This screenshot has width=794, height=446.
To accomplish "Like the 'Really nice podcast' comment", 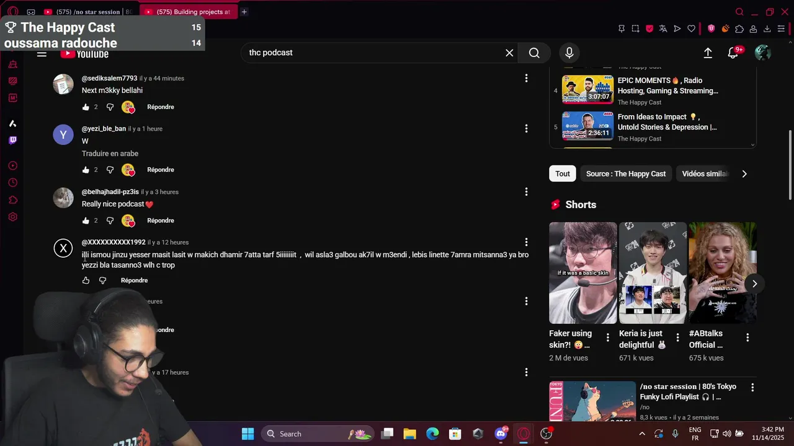I will coord(86,221).
